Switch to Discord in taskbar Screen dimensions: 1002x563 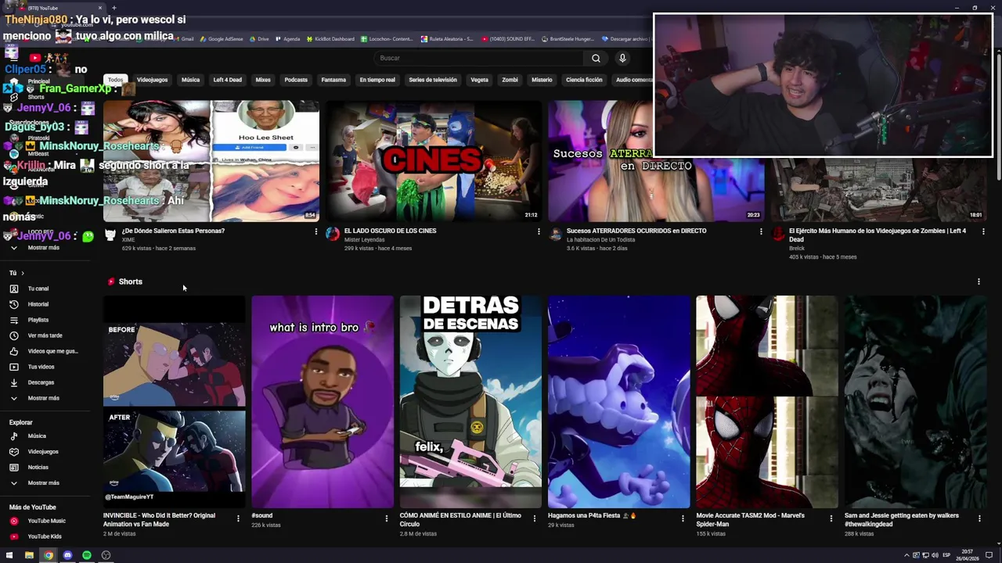click(x=67, y=555)
